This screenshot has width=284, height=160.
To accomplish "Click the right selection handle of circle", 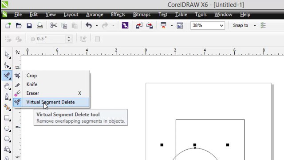I will coord(228,145).
